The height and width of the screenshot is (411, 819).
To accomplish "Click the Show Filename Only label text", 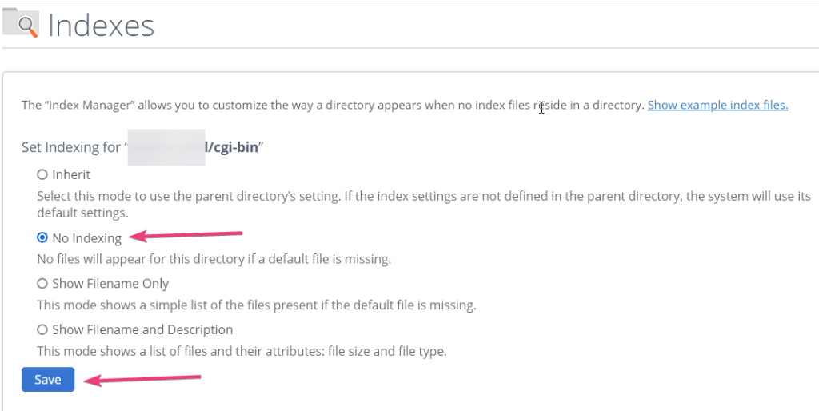I will pos(110,284).
